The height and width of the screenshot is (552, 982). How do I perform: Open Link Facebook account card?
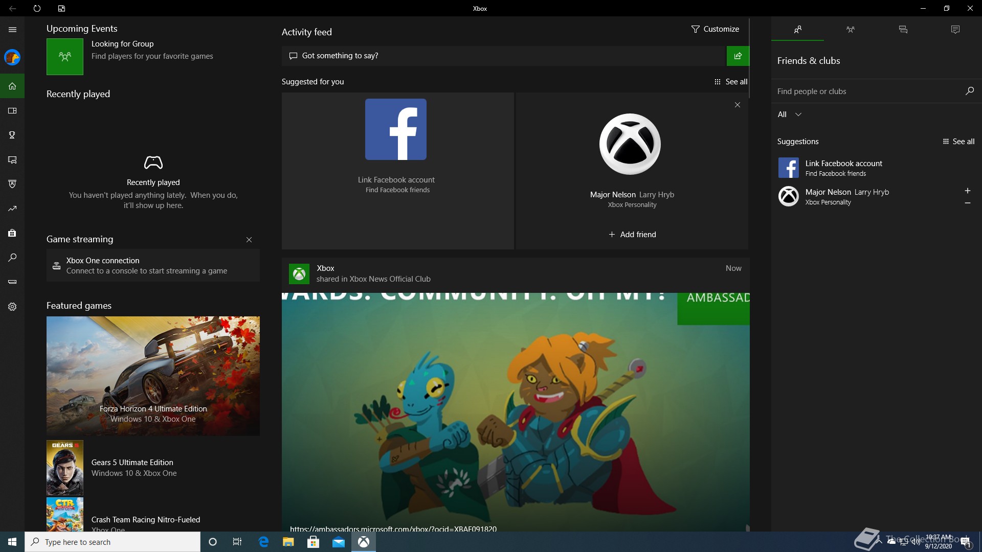(397, 171)
